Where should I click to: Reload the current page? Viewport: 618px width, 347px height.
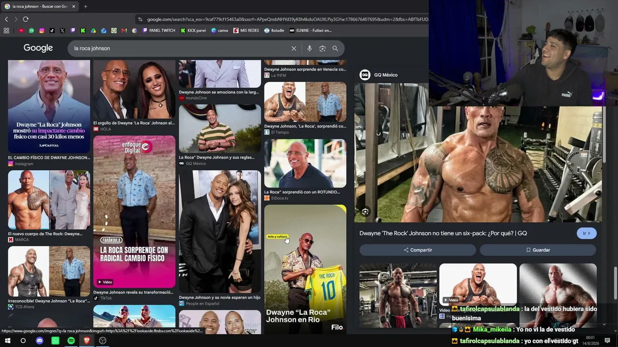pyautogui.click(x=26, y=19)
